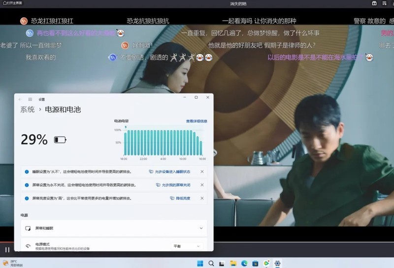Open the playlist icon in player top bar

pos(384,3)
